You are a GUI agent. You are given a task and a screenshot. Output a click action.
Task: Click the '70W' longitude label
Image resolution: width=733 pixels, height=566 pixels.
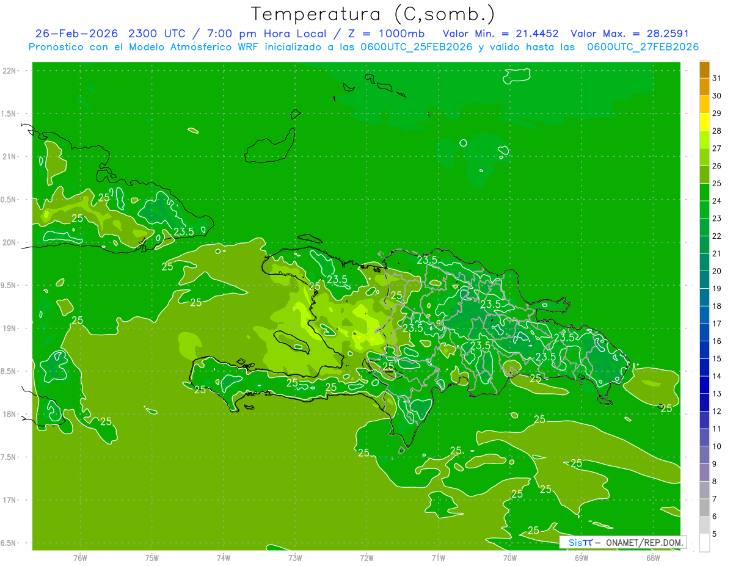(x=510, y=558)
